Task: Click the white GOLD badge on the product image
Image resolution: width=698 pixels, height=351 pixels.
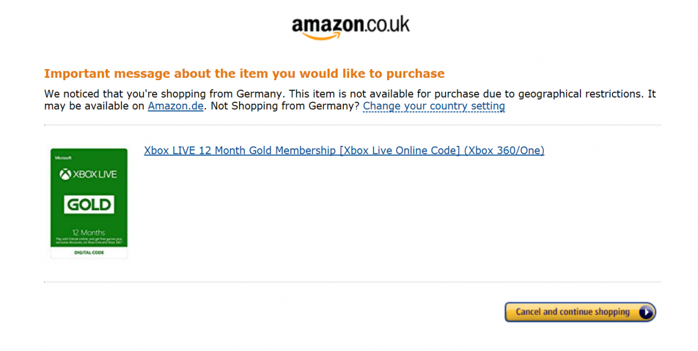Action: coord(89,204)
